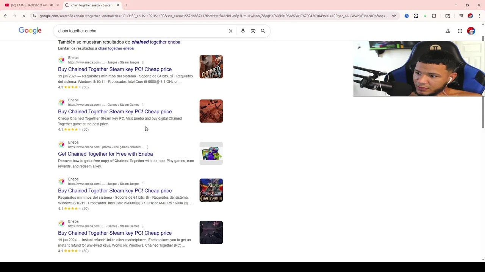Open Search Labs flask icon
The image size is (485, 272).
pyautogui.click(x=448, y=31)
